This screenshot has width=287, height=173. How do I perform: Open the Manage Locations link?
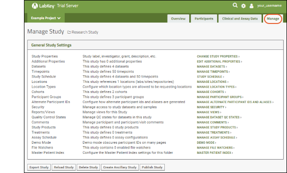coord(213,82)
